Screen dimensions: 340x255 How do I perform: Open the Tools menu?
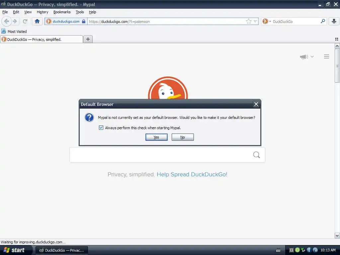pos(80,12)
